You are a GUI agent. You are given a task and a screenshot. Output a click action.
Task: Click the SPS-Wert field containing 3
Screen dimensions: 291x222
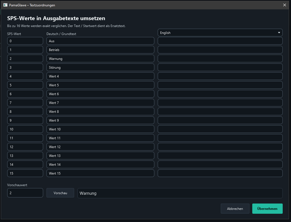[25, 67]
